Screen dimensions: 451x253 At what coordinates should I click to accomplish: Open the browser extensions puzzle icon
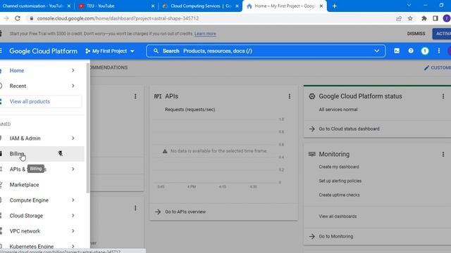[424, 18]
